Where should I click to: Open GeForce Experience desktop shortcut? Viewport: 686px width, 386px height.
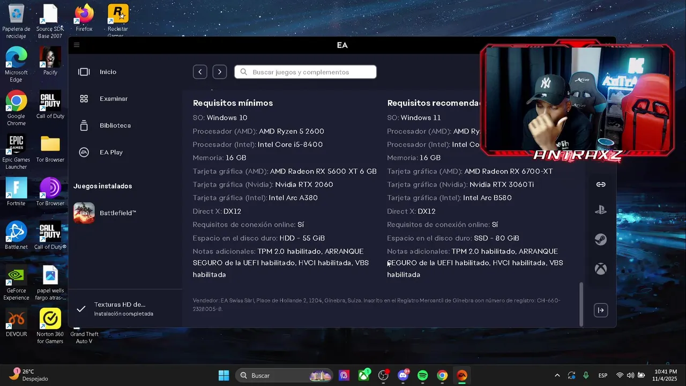point(16,283)
